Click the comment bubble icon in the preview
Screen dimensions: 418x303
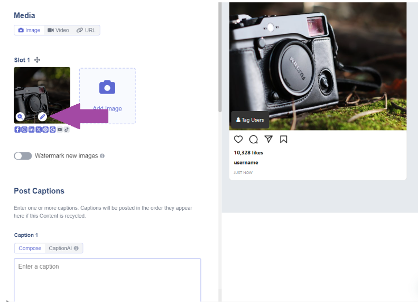(x=254, y=139)
